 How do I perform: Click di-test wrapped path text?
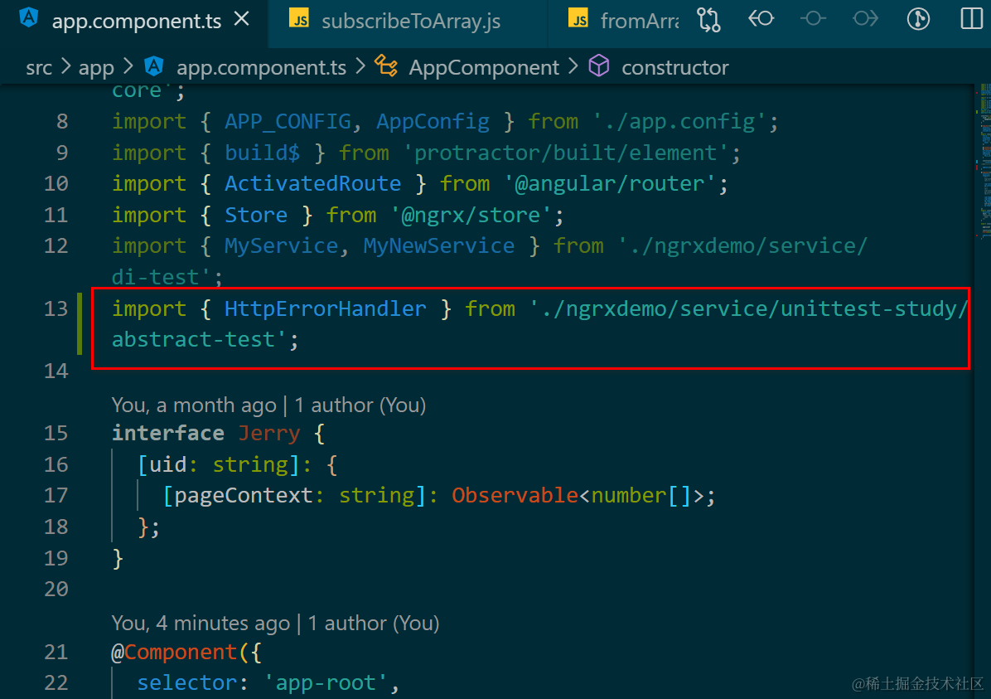[x=162, y=277]
